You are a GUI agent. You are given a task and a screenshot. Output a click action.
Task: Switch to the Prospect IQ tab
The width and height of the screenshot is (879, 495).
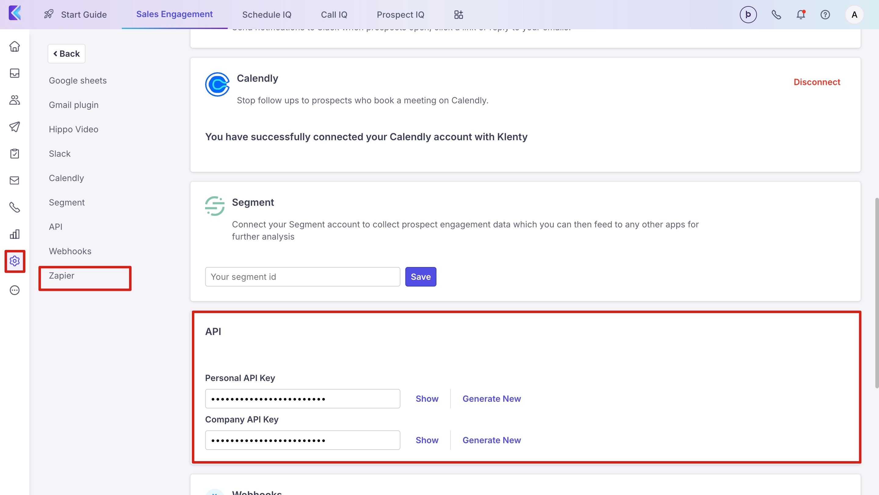400,15
